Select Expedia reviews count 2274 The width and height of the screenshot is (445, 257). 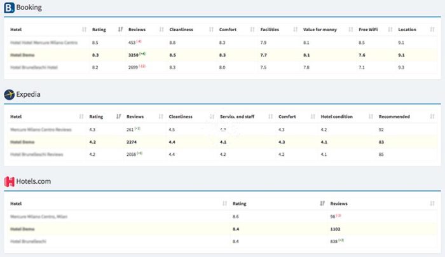(132, 142)
